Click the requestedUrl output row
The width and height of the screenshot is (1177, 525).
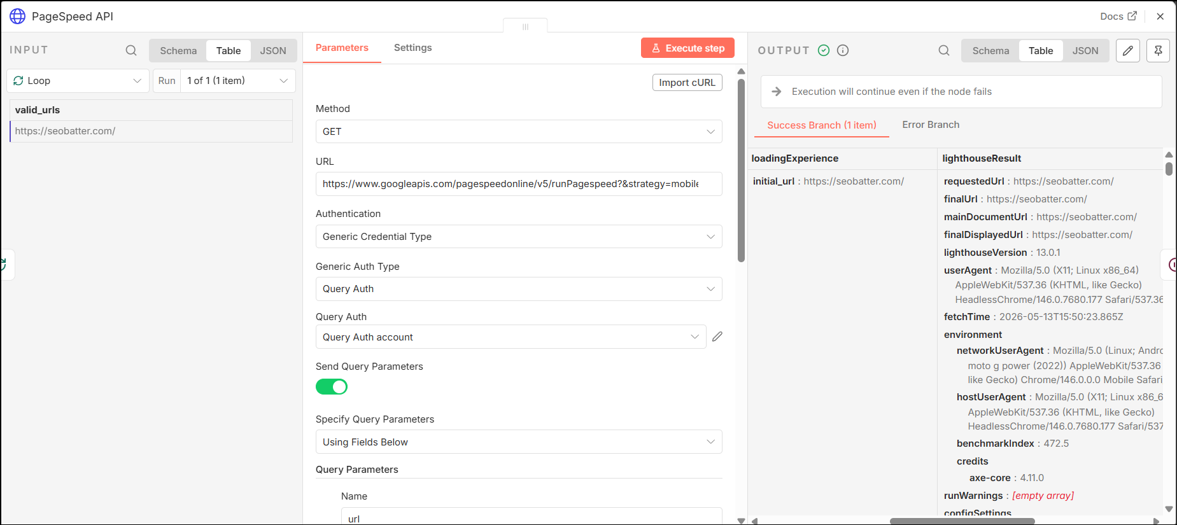point(1029,181)
